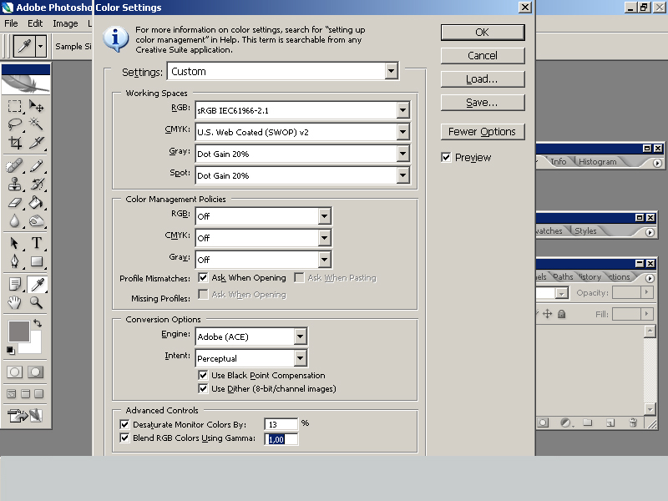Select the Rectangular Marquee tool
The image size is (668, 501).
coord(14,106)
